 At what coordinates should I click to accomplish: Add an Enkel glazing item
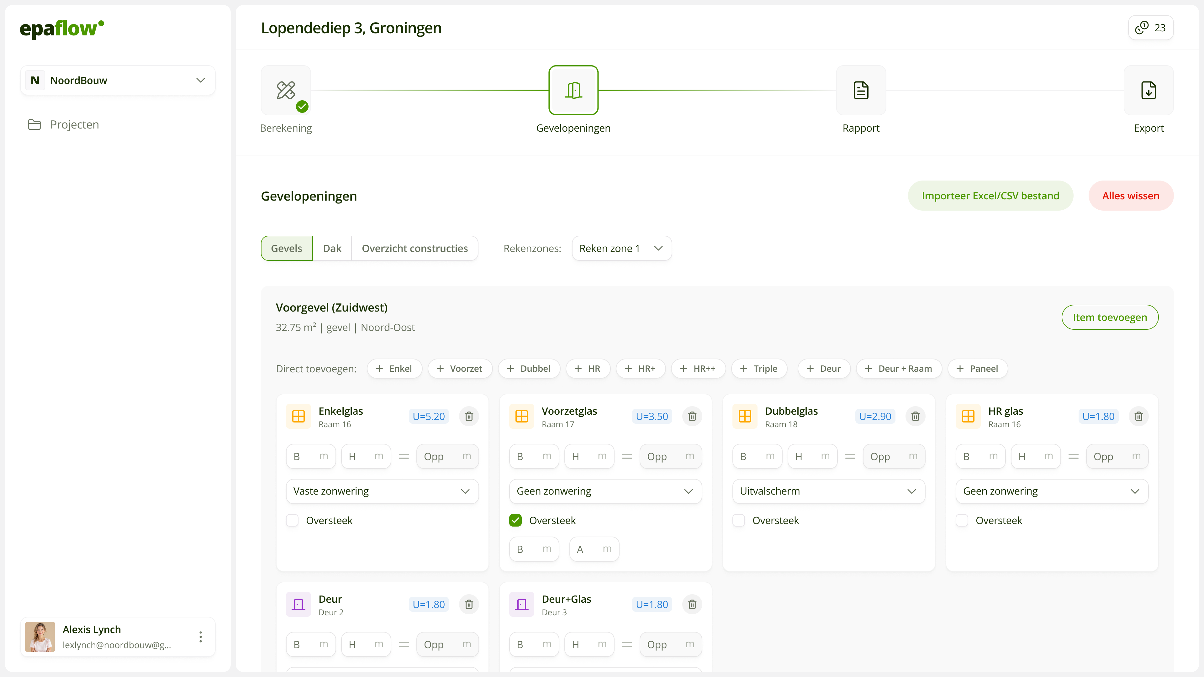coord(394,368)
